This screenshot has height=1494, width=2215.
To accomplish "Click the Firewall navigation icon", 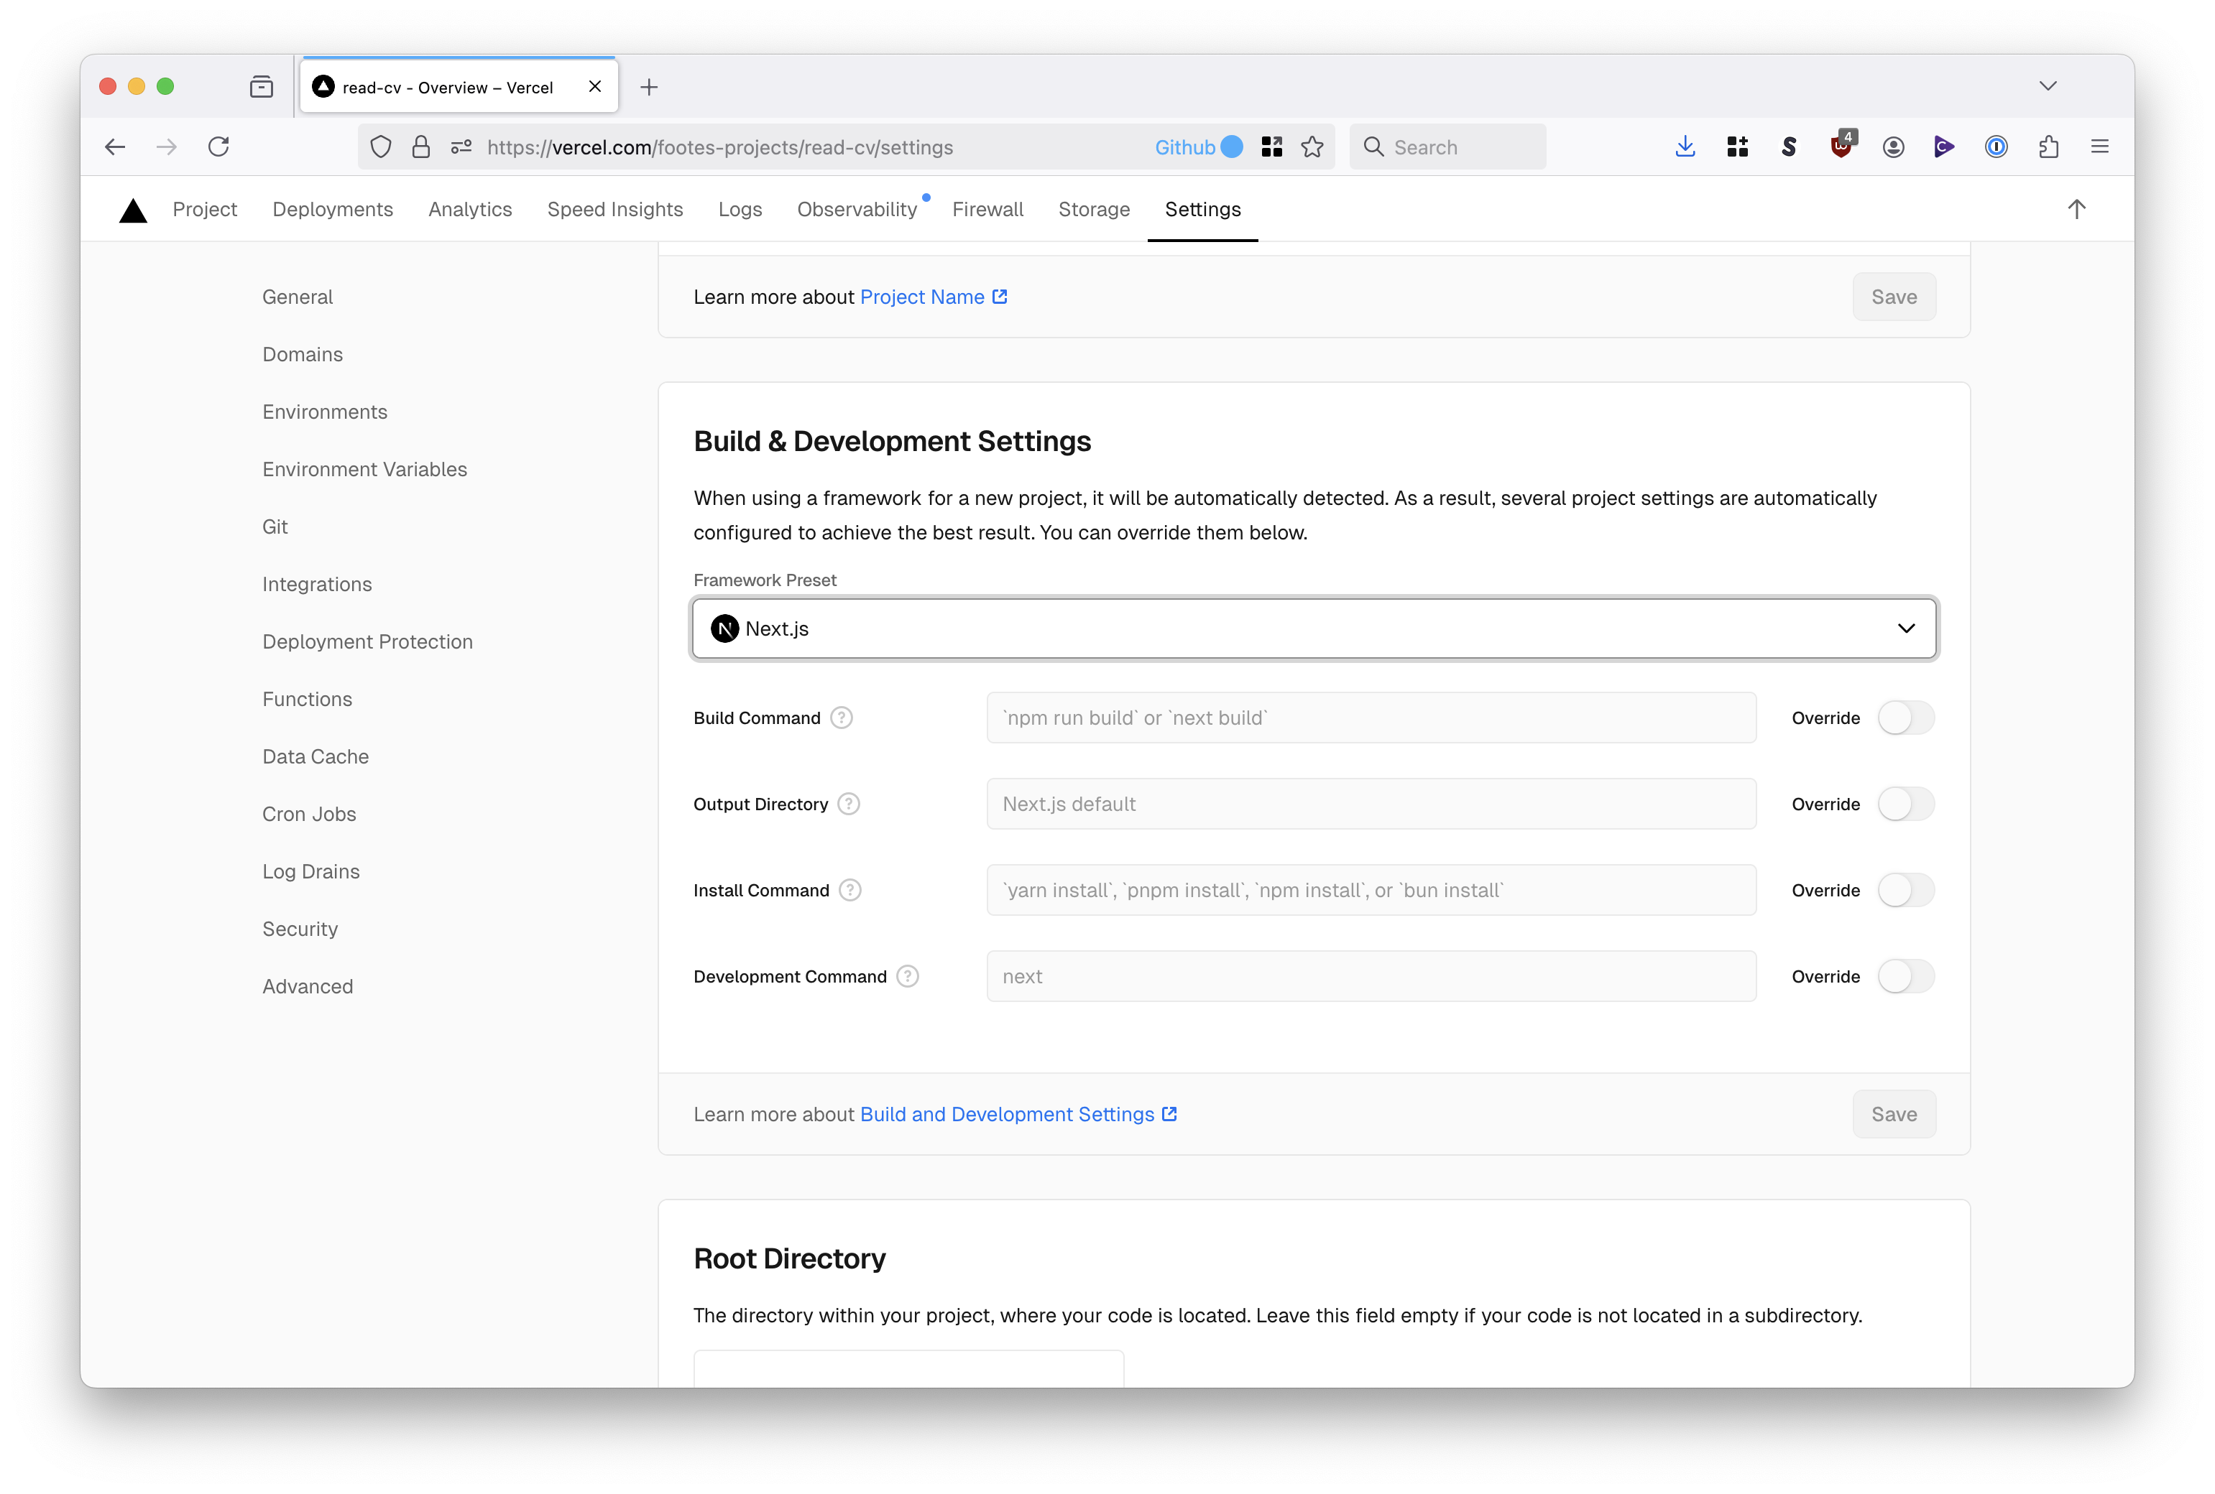I will pyautogui.click(x=986, y=208).
